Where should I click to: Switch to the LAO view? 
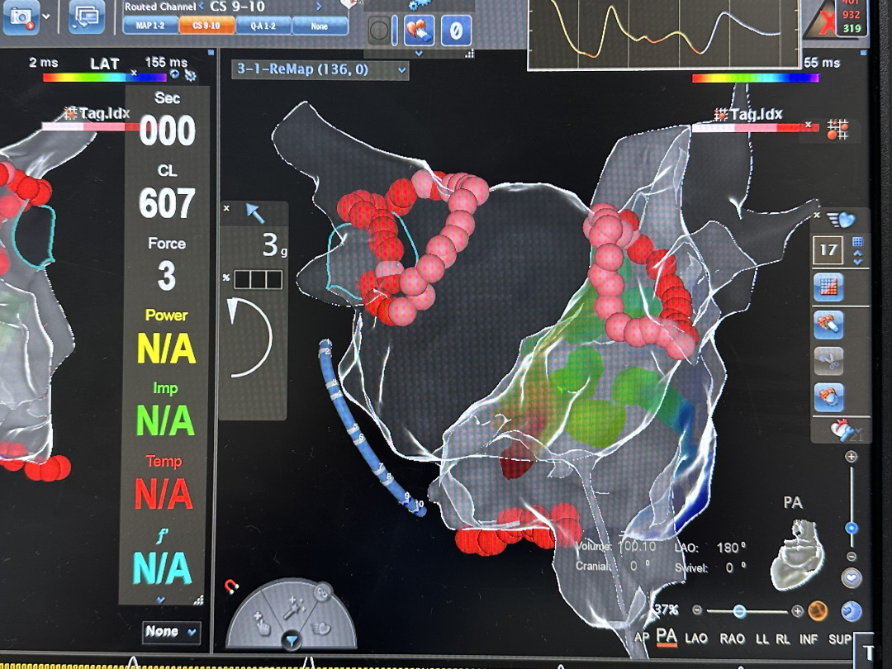tap(696, 638)
